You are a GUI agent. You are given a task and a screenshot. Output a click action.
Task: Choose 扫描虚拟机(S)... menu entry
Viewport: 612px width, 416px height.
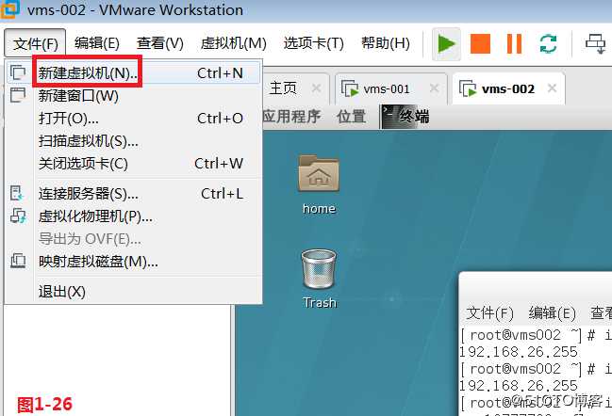(134, 140)
